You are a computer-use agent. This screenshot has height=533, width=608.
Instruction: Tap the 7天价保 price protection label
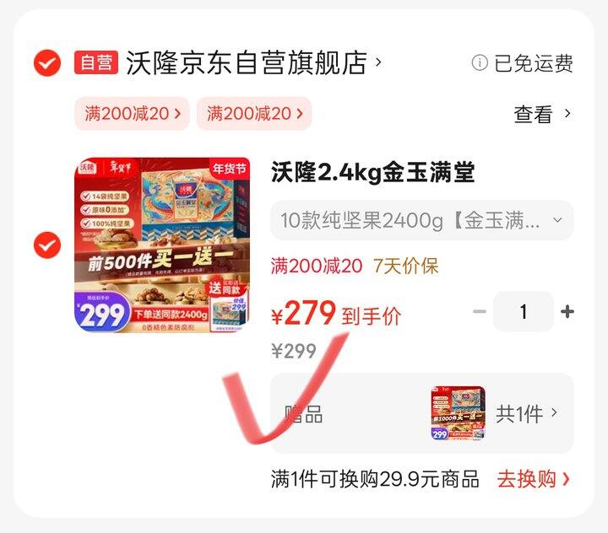pos(405,266)
